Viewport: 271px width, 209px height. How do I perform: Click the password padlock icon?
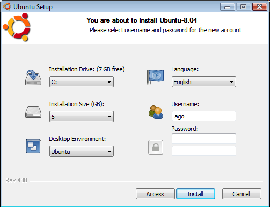coord(156,147)
